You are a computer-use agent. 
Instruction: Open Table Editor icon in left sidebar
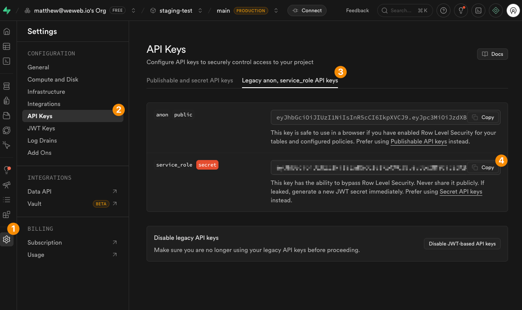click(x=7, y=46)
